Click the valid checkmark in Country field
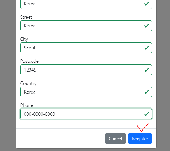Viewport: 170px width, 151px height. 146,92
